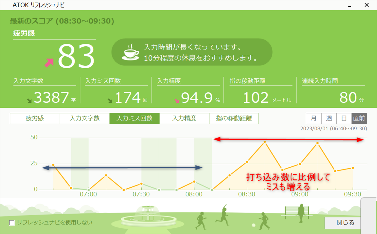Click the 疲労感 score heading label
This screenshot has width=377, height=234.
click(x=24, y=33)
